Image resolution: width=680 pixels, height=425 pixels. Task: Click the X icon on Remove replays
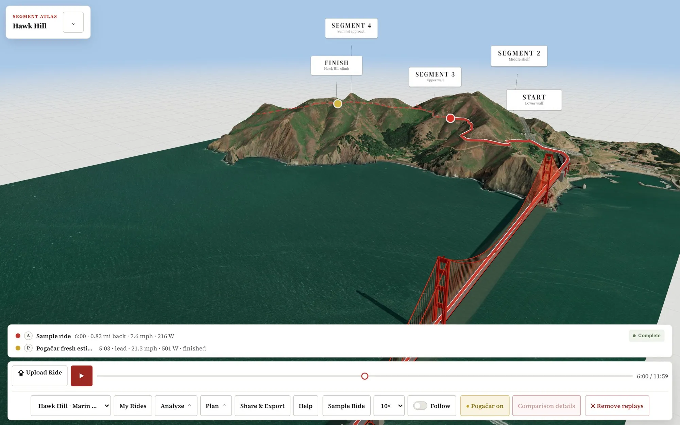(x=593, y=406)
